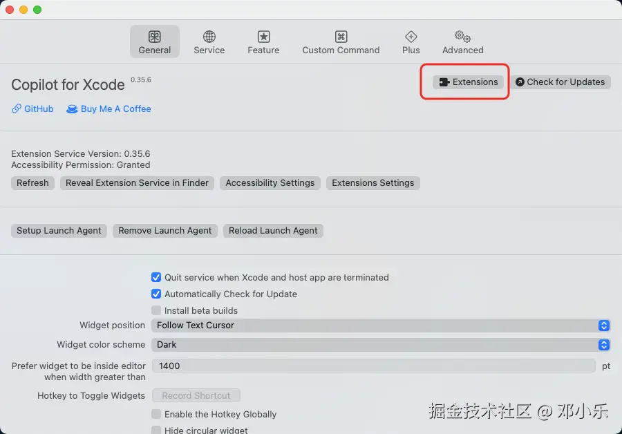This screenshot has height=434, width=622.
Task: Toggle Hide circular widget checkbox
Action: 156,430
